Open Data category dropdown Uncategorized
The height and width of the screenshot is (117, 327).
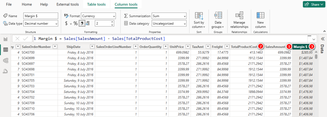point(169,24)
